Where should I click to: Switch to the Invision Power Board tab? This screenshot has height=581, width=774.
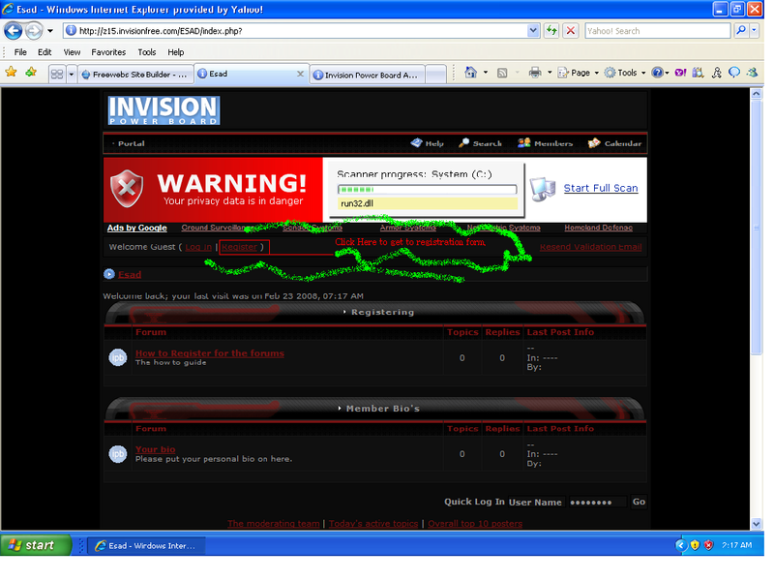coord(367,76)
